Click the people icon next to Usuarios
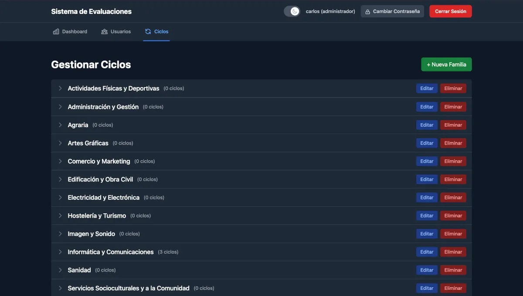 click(x=104, y=31)
